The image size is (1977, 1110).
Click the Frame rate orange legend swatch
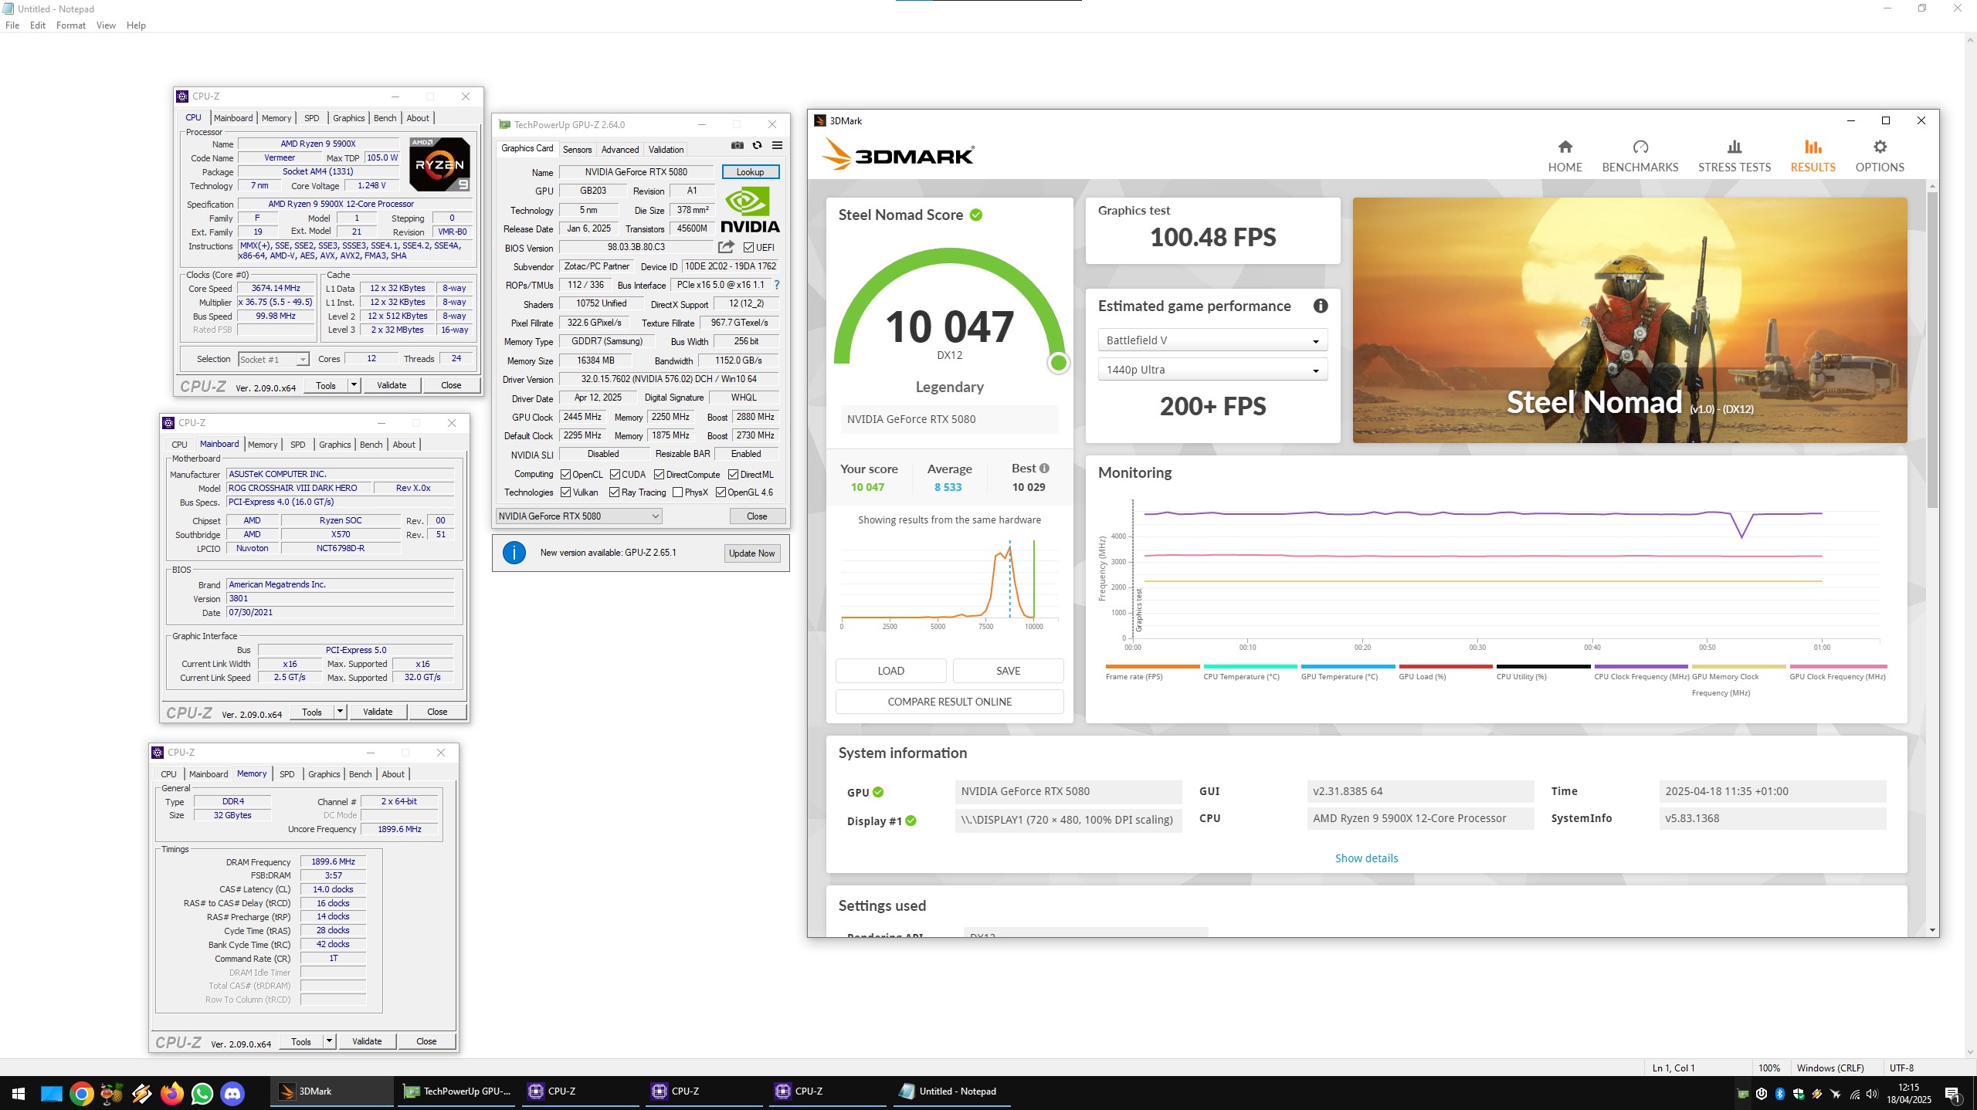[1152, 667]
